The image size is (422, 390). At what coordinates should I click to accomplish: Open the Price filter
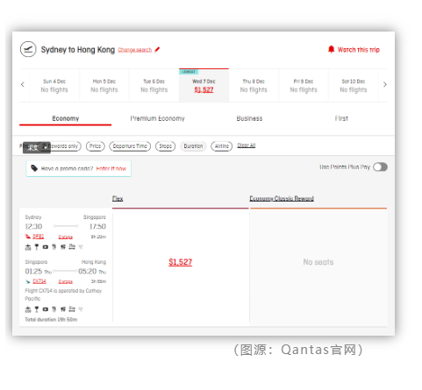(x=96, y=146)
